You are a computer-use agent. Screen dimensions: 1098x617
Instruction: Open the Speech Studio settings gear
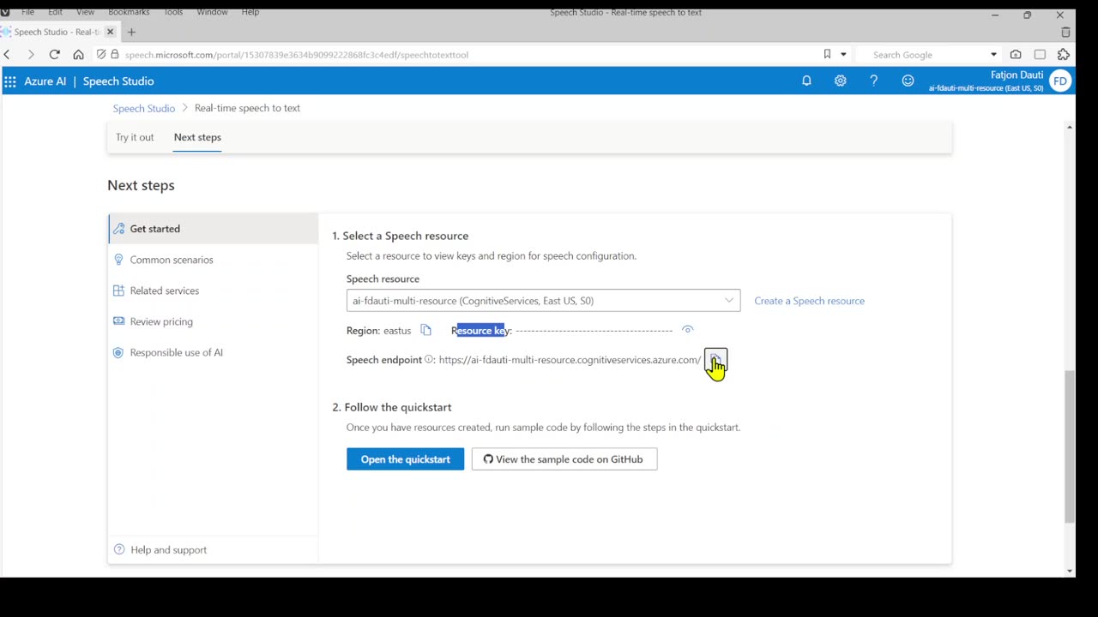pos(840,81)
